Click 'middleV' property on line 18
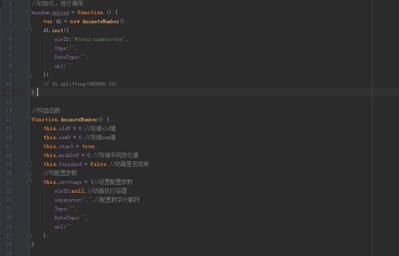Viewport: 399px width, 256px height. (69, 155)
